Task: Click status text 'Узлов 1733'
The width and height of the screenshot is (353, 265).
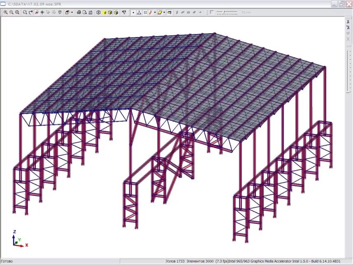Action: click(x=175, y=261)
